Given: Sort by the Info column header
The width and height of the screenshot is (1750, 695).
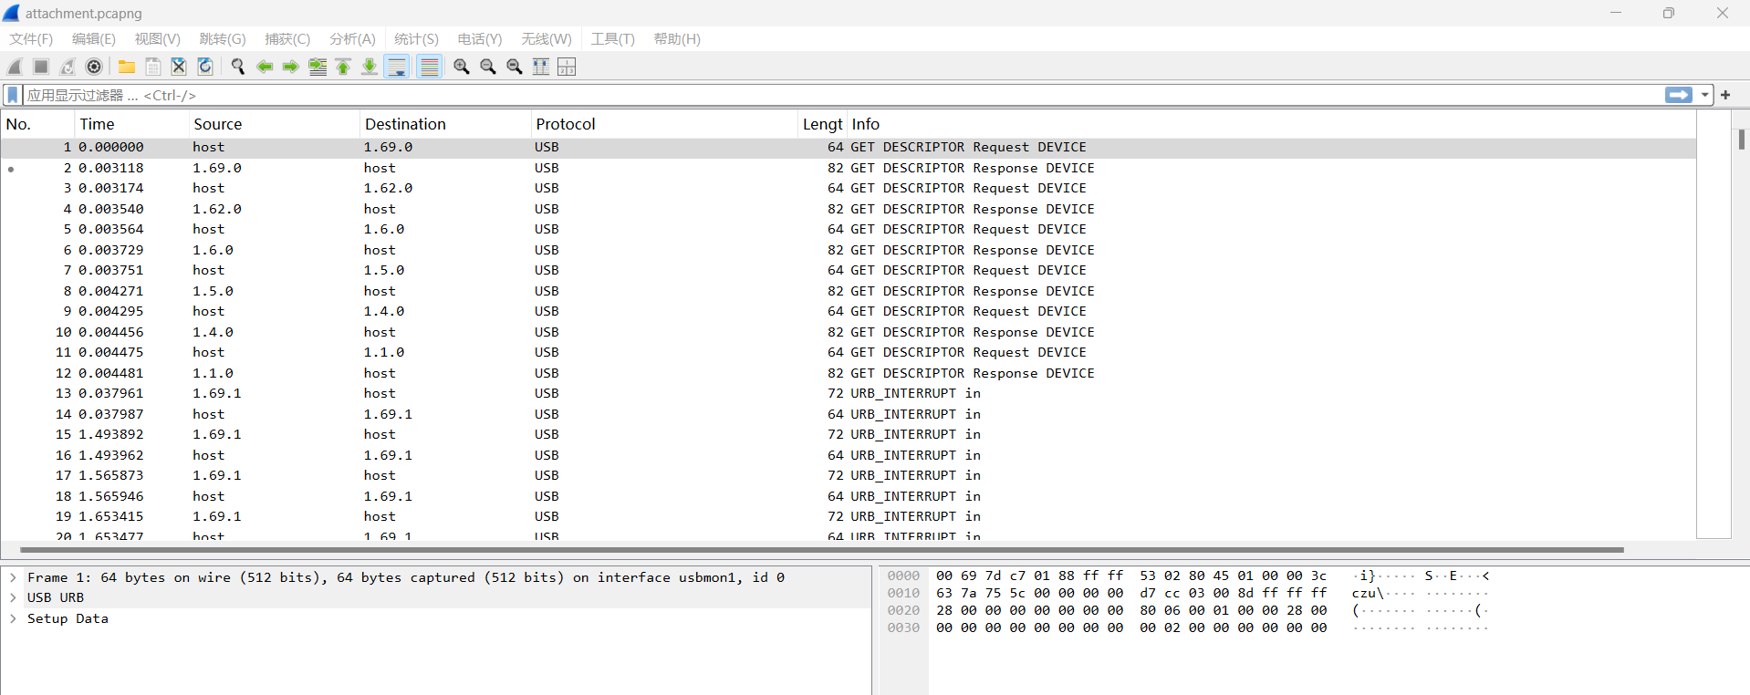Looking at the screenshot, I should (x=1271, y=124).
